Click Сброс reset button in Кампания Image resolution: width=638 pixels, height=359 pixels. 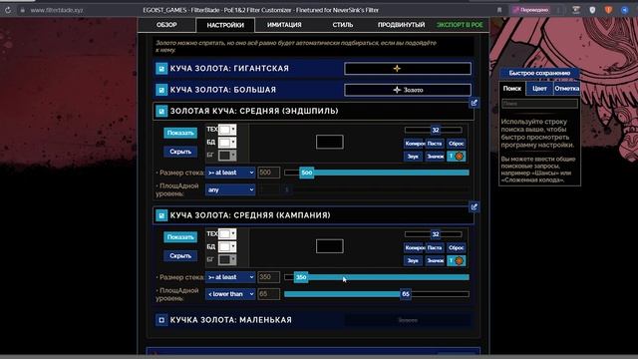(457, 247)
